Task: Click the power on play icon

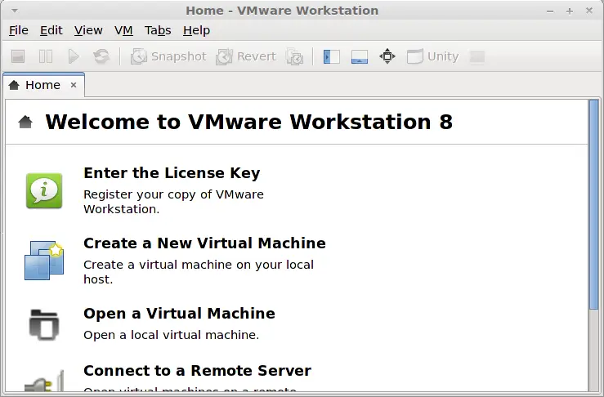Action: (74, 56)
